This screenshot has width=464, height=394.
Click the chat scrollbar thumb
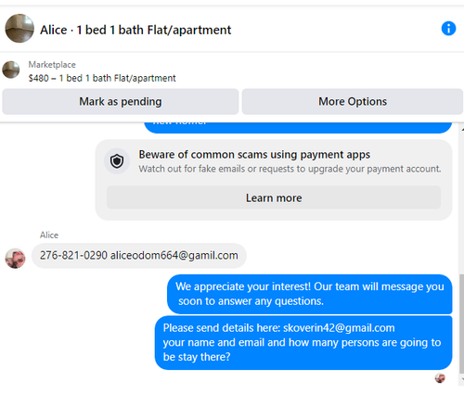click(461, 324)
